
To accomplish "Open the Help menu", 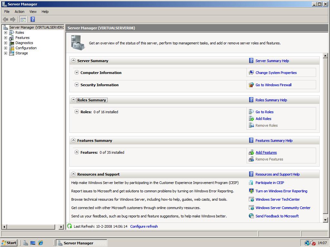I will pos(45,12).
